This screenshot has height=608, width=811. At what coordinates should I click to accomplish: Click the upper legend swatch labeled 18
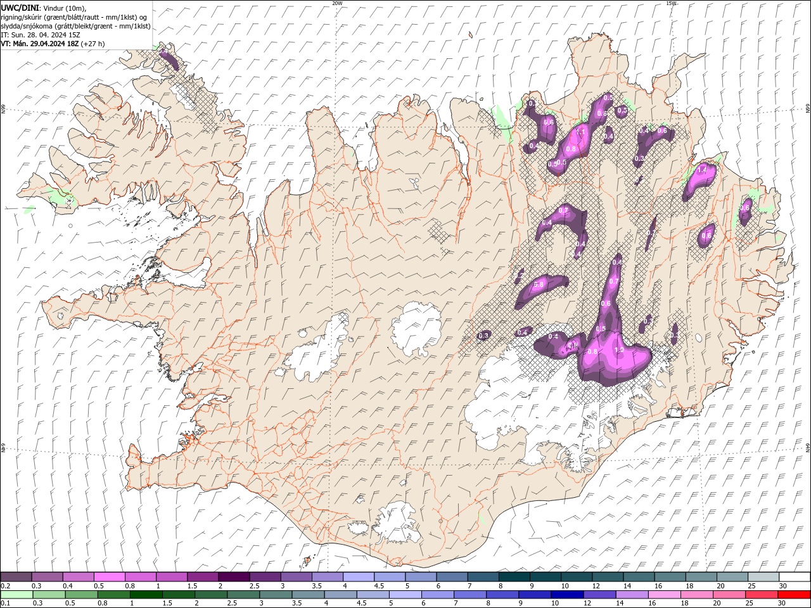tap(700, 577)
